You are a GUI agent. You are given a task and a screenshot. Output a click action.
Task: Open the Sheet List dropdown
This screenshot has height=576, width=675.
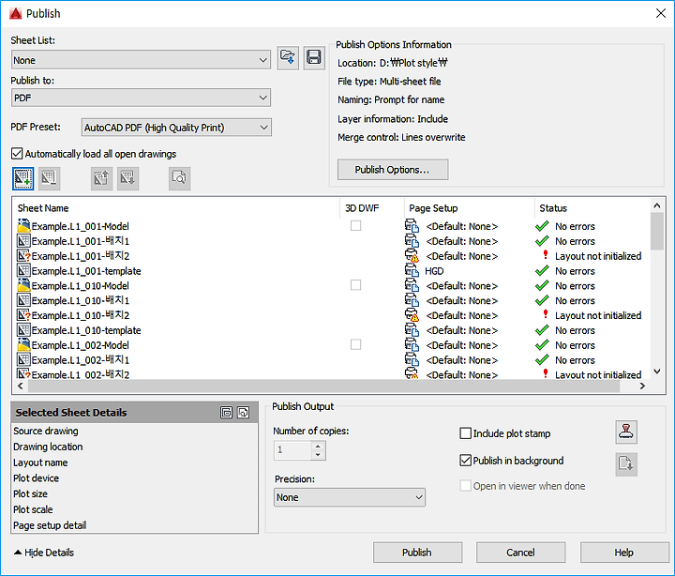click(x=142, y=60)
